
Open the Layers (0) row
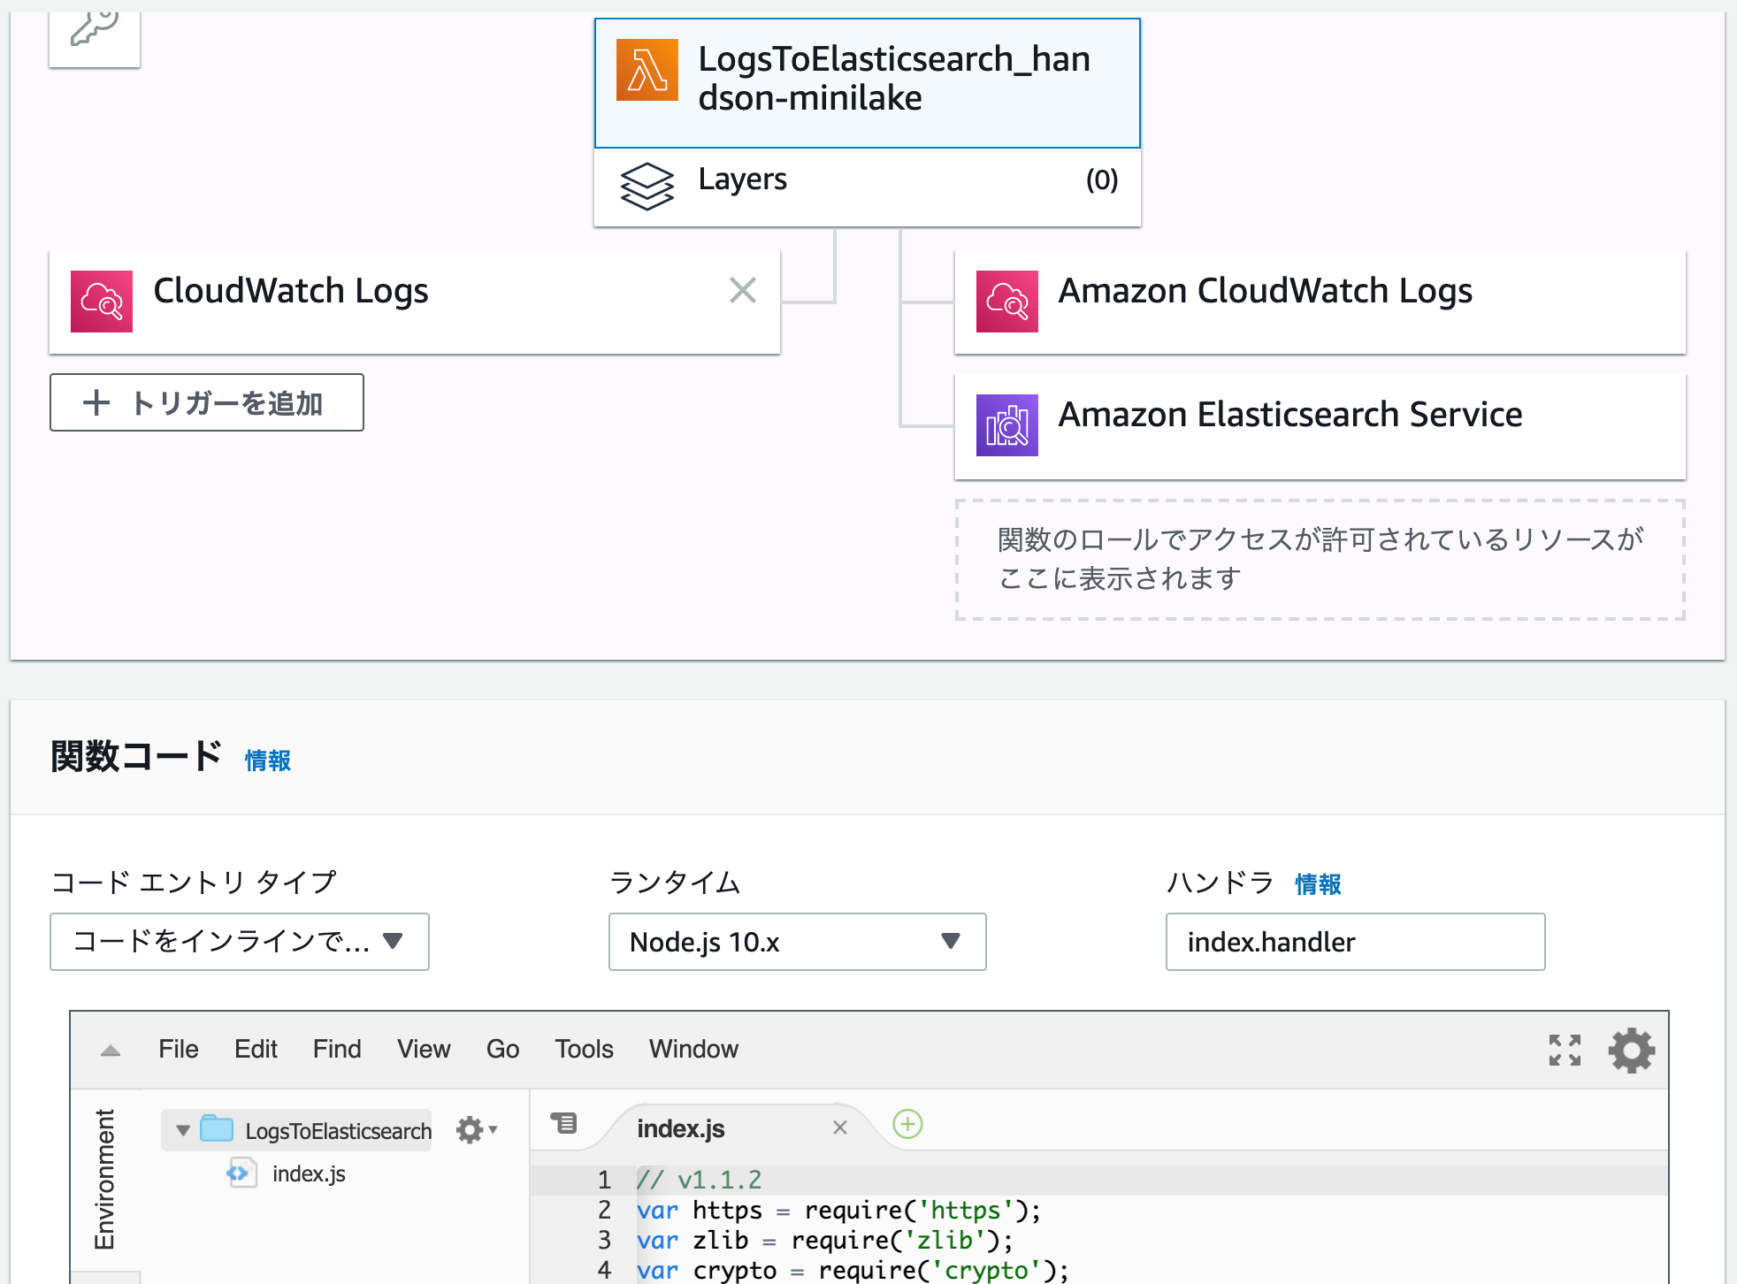(x=868, y=187)
